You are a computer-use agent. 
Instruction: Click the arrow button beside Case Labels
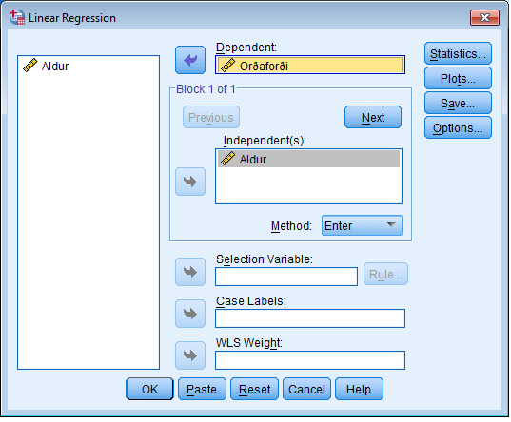point(190,314)
